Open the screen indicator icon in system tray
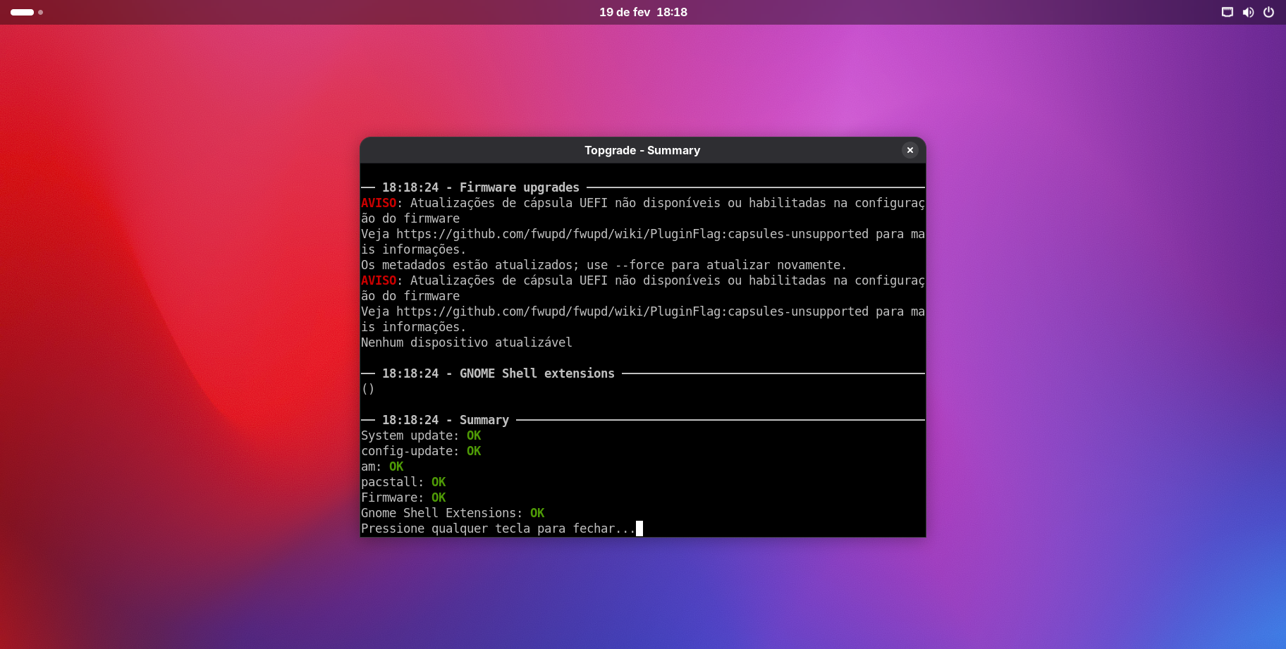Image resolution: width=1286 pixels, height=649 pixels. (x=1227, y=12)
